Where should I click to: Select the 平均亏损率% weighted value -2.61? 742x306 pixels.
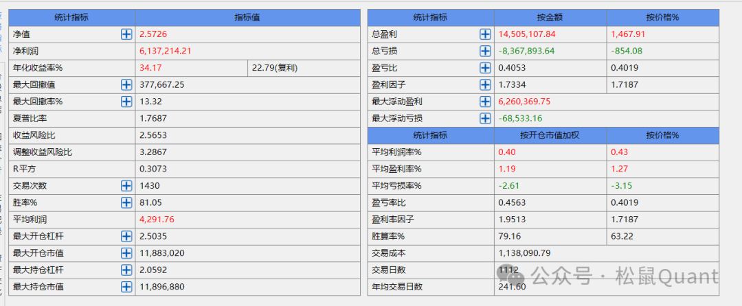point(508,185)
